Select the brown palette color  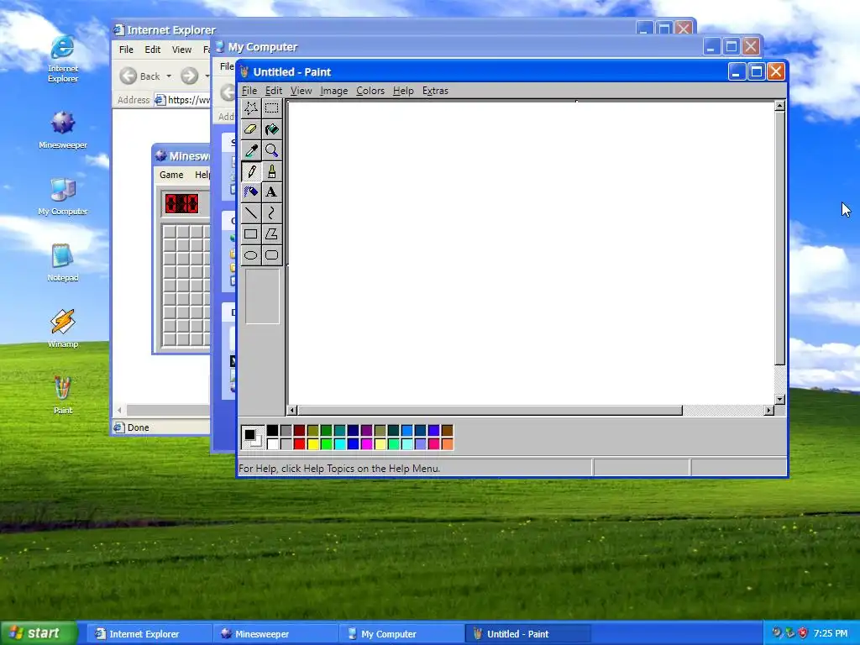(x=447, y=431)
